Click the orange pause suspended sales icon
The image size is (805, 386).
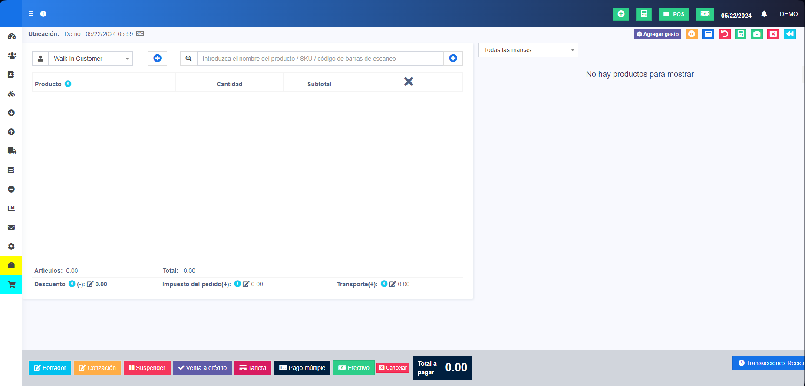[692, 34]
